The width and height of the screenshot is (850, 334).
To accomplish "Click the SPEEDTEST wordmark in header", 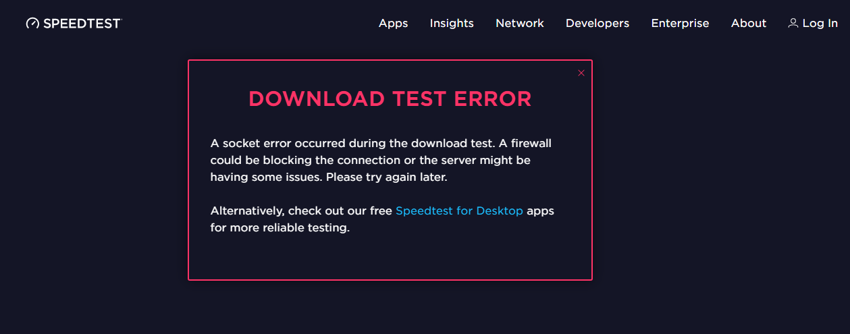I will [x=82, y=23].
